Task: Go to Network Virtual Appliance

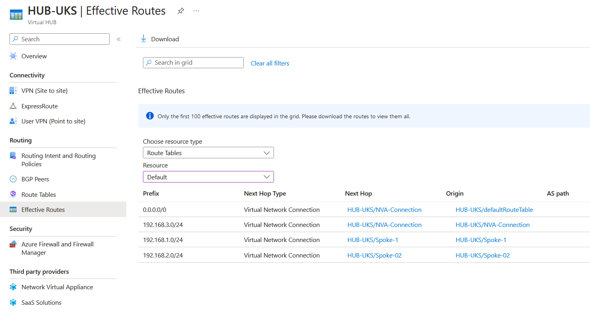Action: tap(57, 287)
